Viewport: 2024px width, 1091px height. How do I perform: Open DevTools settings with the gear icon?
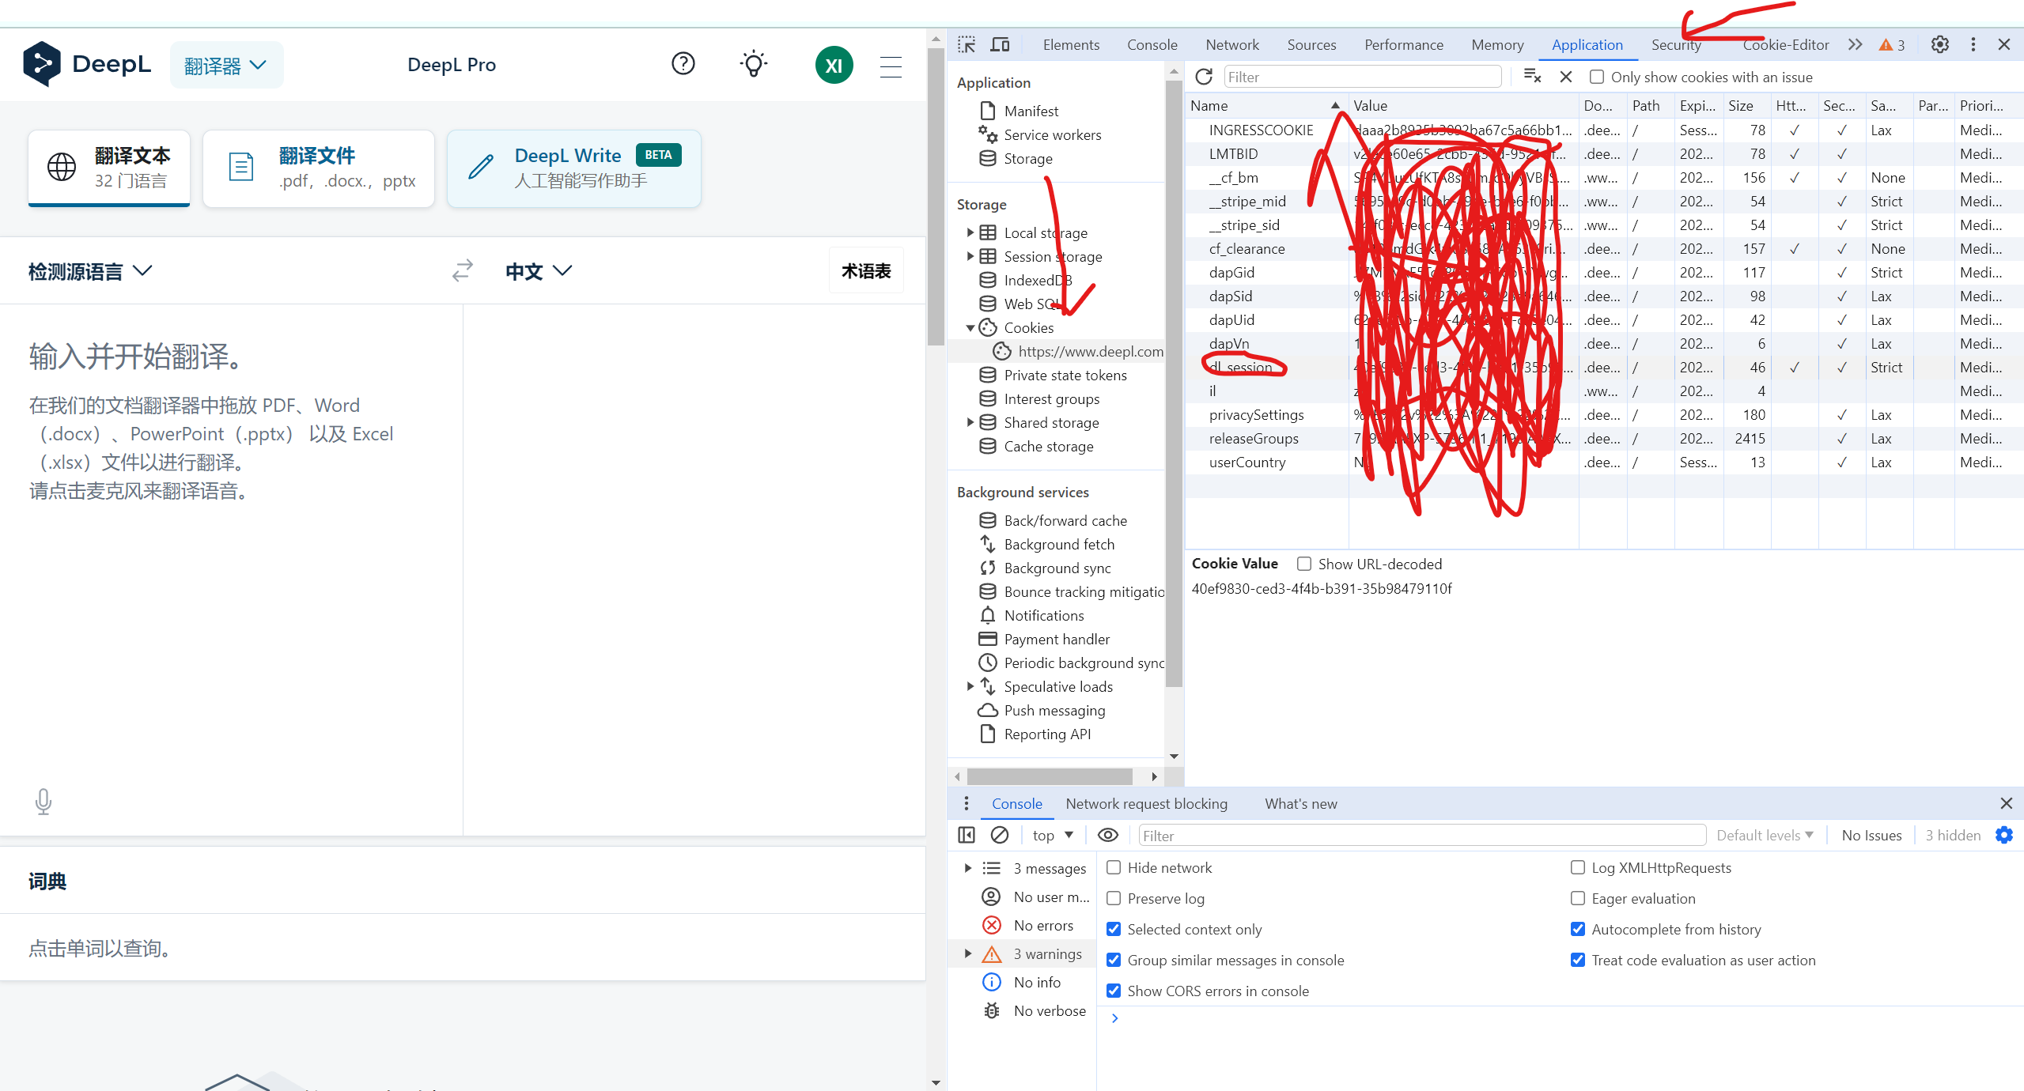(x=1939, y=44)
